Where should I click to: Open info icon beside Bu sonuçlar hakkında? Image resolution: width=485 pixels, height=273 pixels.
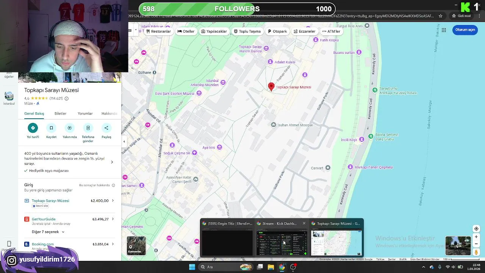point(113,185)
